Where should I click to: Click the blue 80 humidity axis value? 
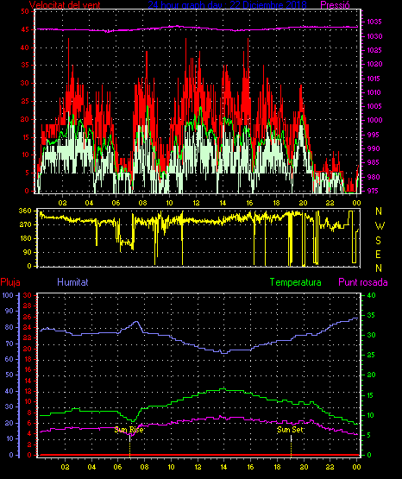9,327
